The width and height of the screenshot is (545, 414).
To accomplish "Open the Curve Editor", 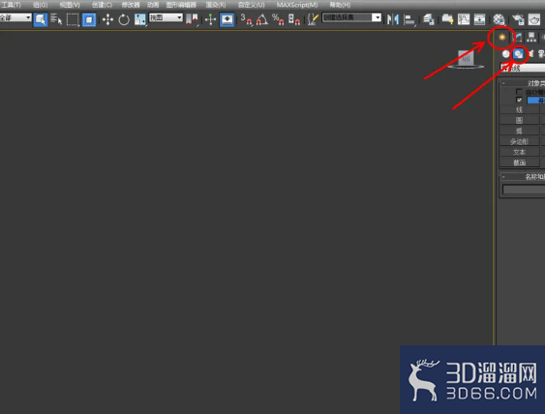I will pos(464,19).
